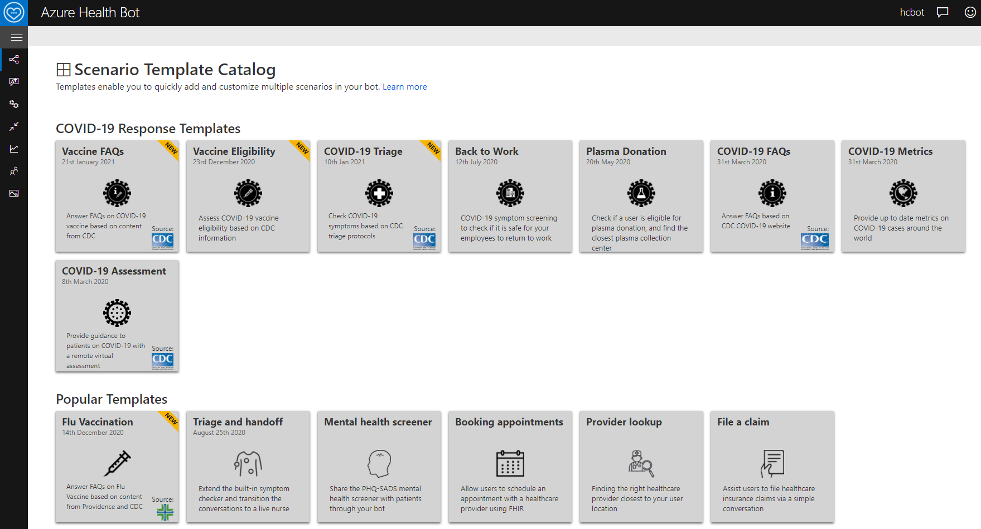Open the Booking appointments template title
Image resolution: width=981 pixels, height=529 pixels.
(x=509, y=422)
